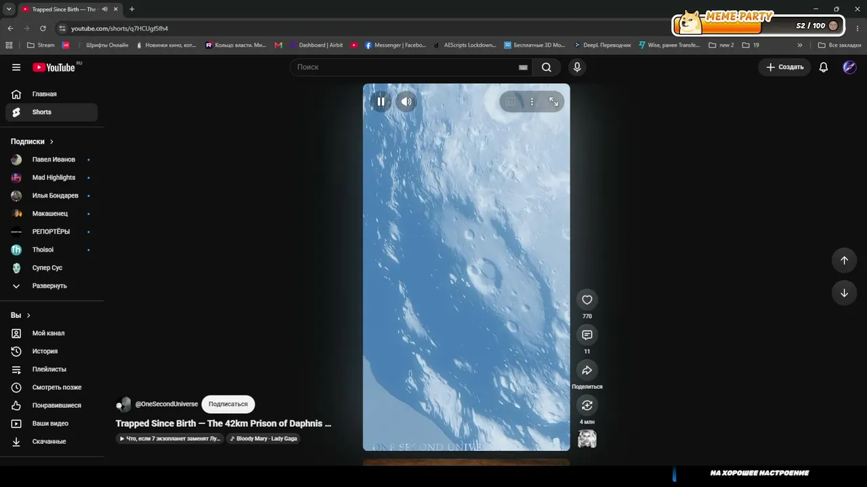Open РЕПОРТЁРЫ subscription channel
Image resolution: width=867 pixels, height=487 pixels.
pyautogui.click(x=51, y=231)
